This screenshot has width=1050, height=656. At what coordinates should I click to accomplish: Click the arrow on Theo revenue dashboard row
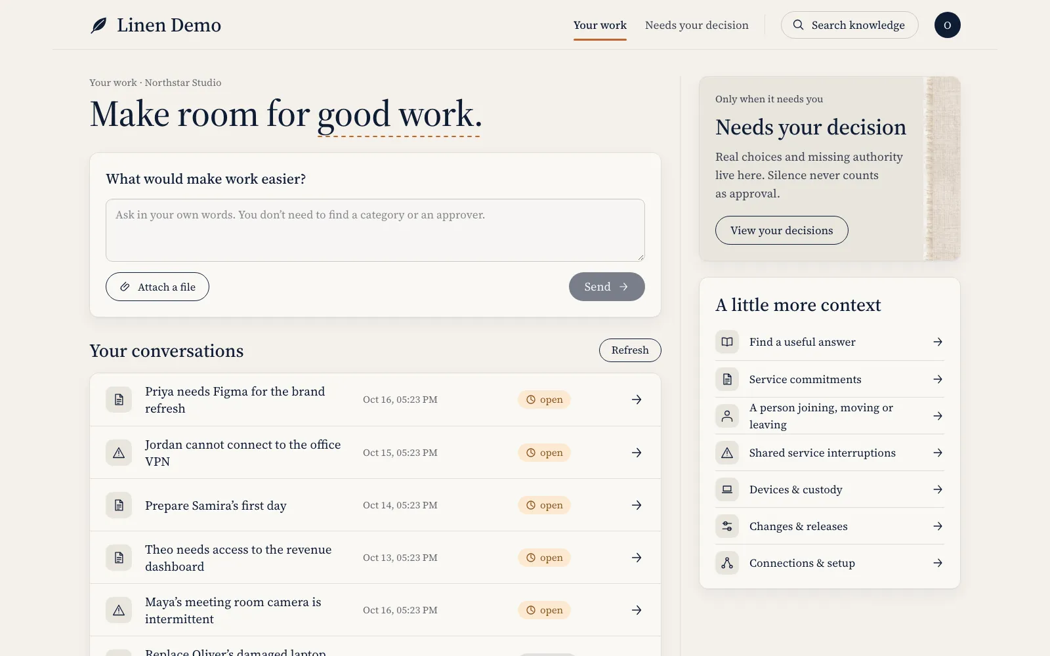[x=637, y=558]
